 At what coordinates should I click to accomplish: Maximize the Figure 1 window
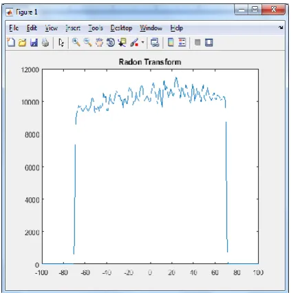[255, 10]
